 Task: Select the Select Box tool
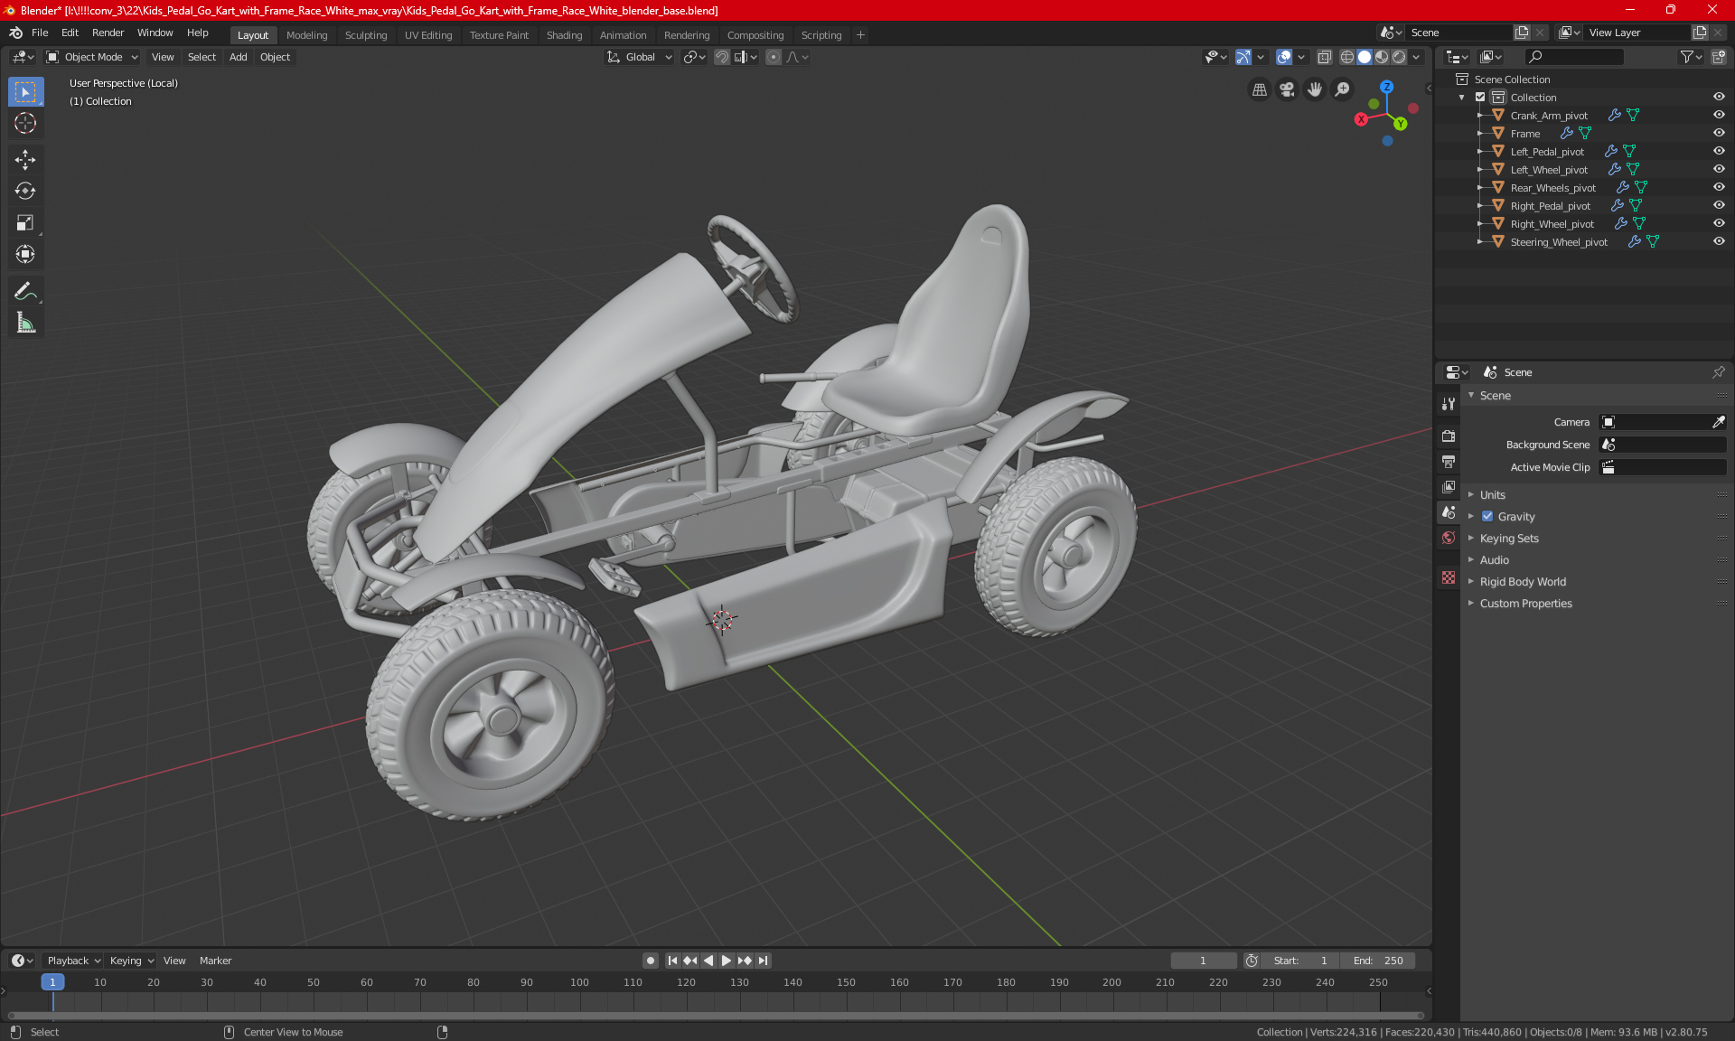(x=25, y=92)
